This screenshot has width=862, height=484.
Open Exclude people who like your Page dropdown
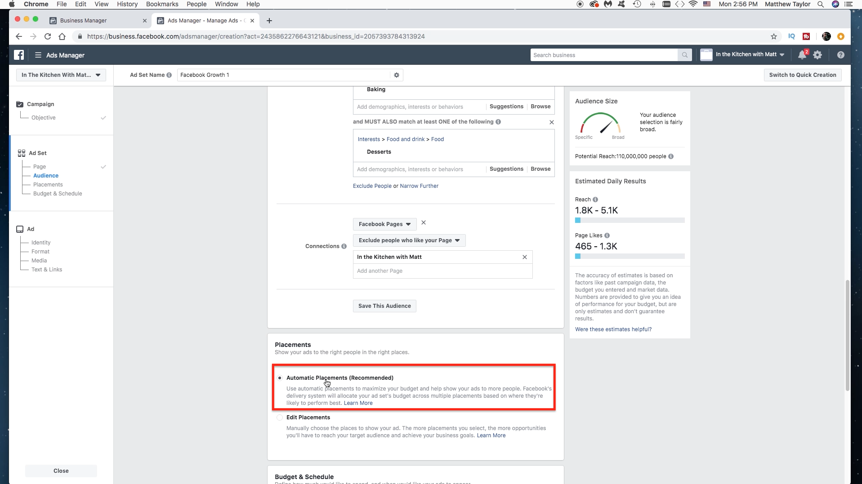[409, 240]
